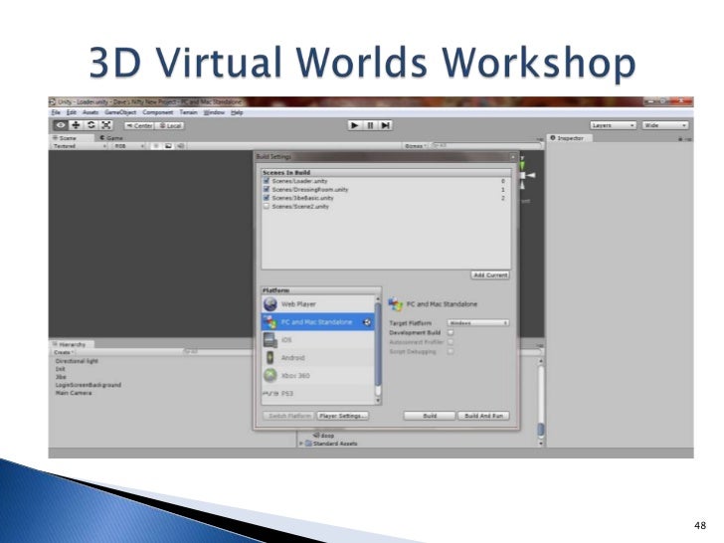
Task: Open the Component menu
Action: tap(157, 112)
